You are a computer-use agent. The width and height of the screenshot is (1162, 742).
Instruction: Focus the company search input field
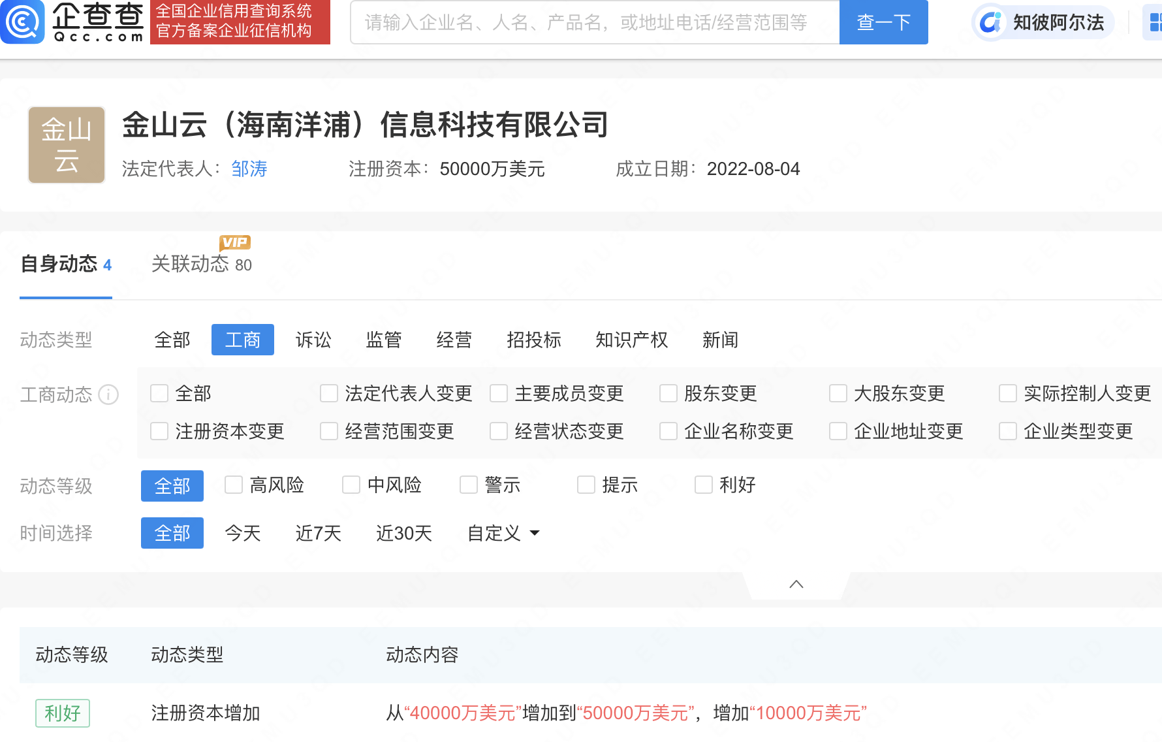click(x=595, y=22)
